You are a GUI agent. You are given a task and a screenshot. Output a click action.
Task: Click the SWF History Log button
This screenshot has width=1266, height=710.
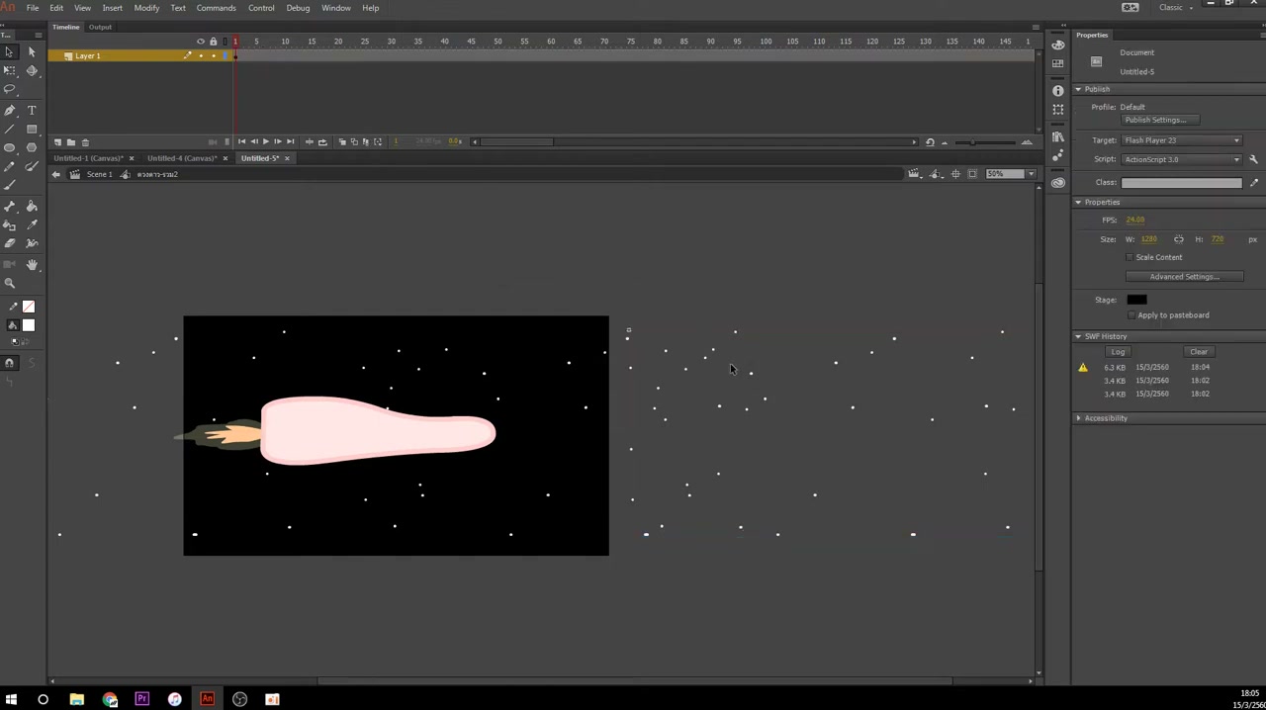point(1118,352)
